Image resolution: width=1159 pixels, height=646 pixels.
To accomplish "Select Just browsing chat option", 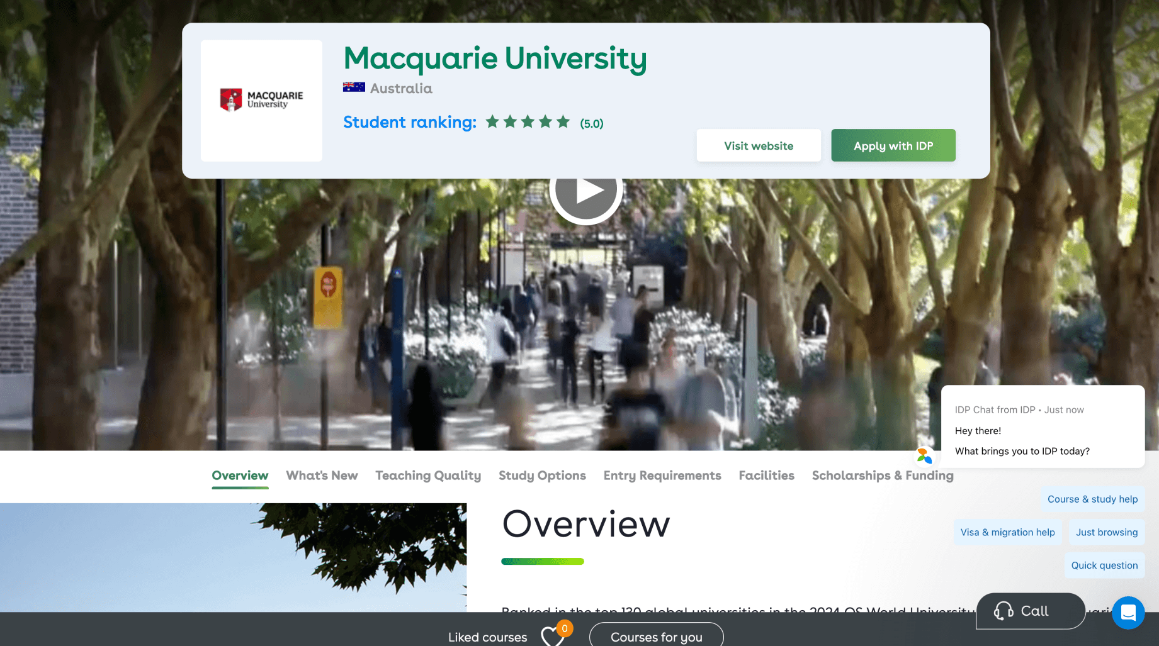I will pos(1107,532).
